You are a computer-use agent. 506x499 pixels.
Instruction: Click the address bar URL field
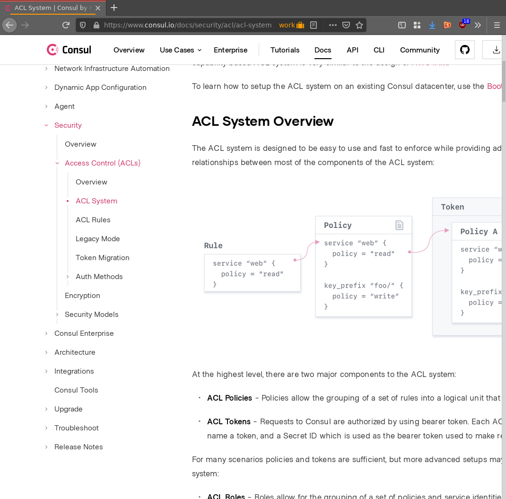(x=187, y=25)
